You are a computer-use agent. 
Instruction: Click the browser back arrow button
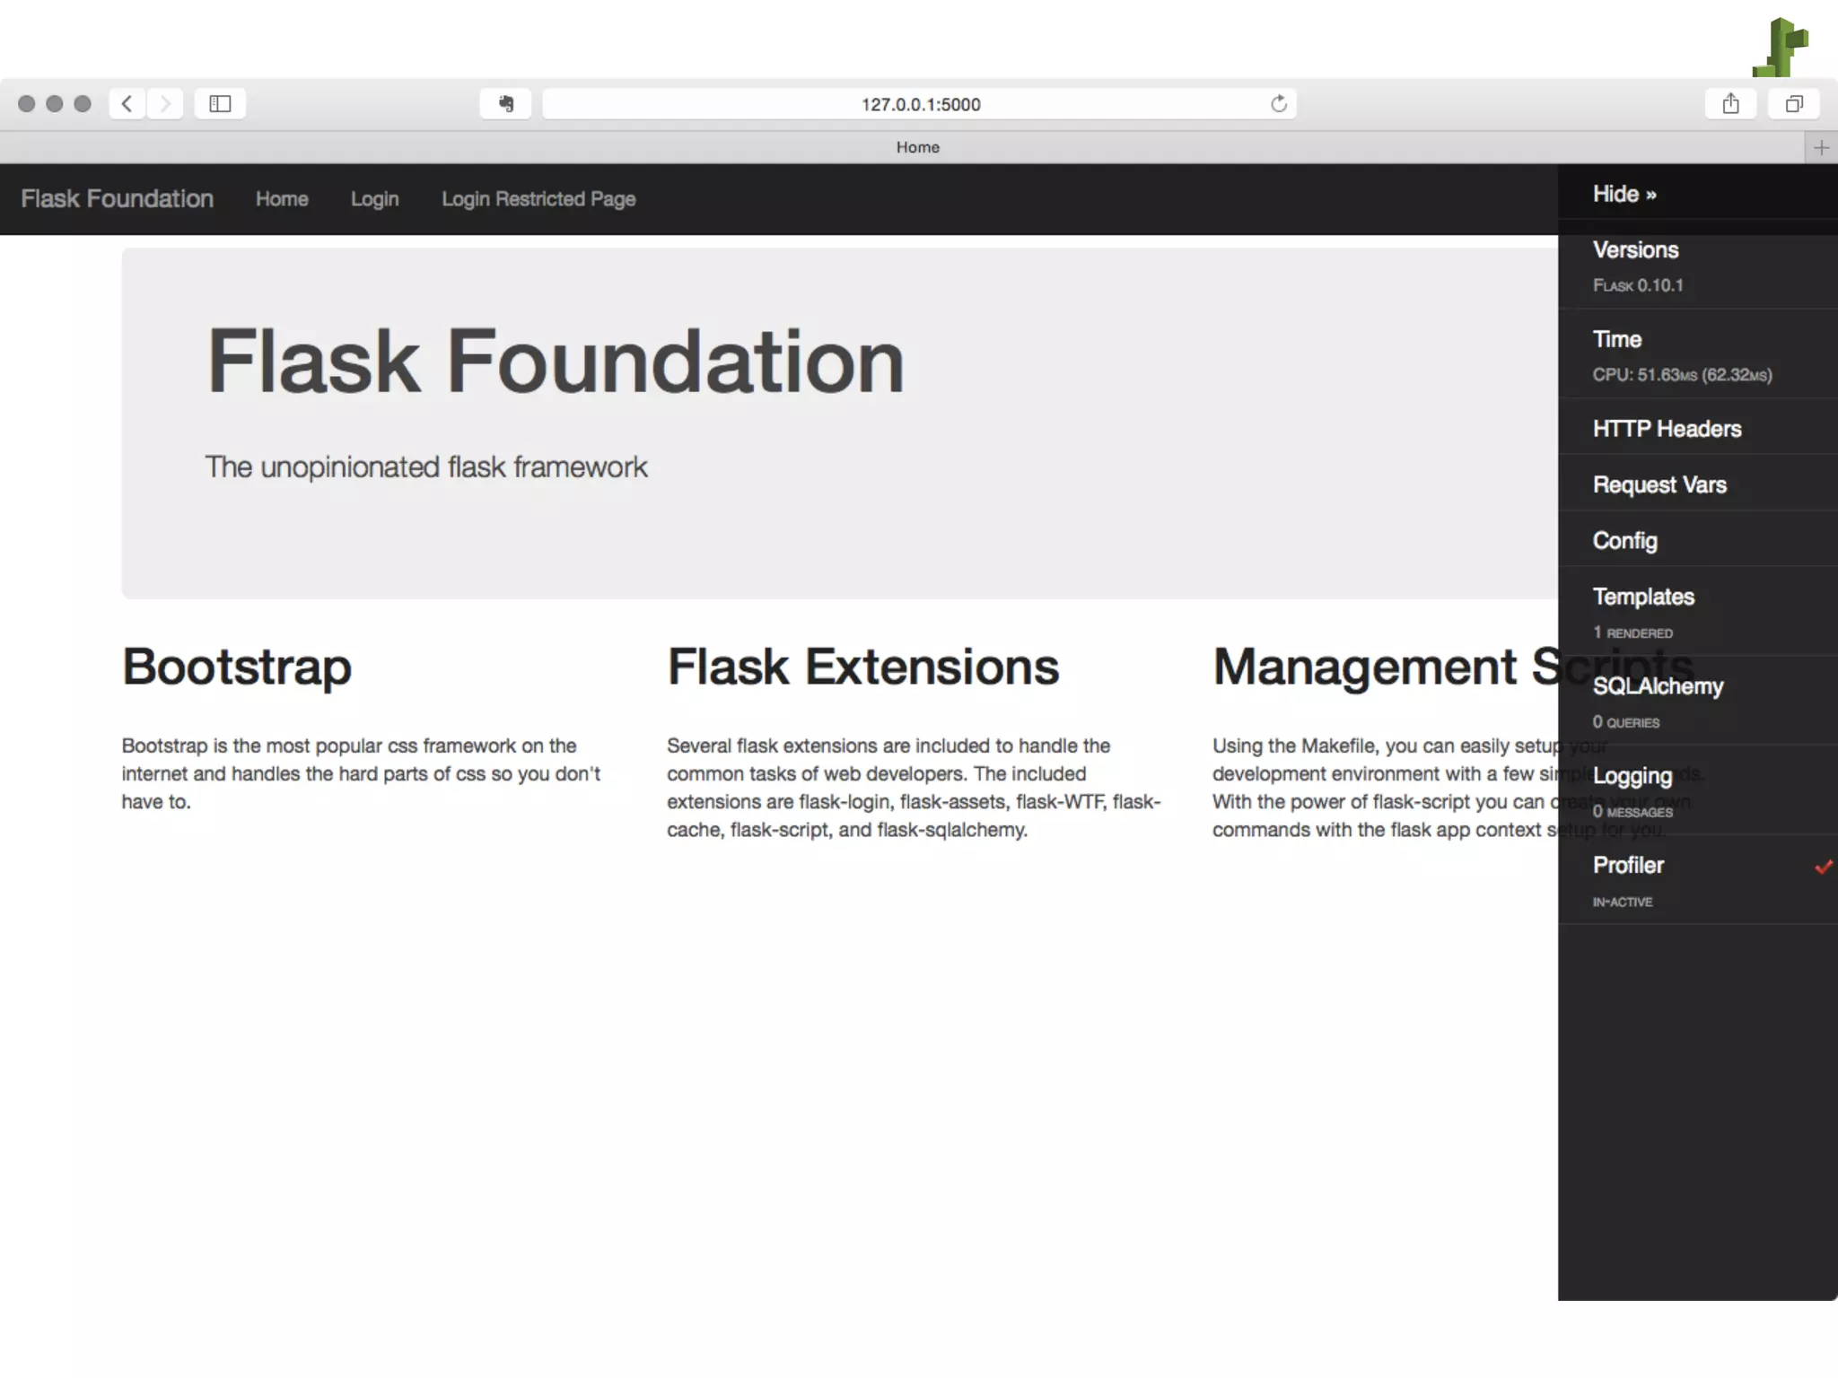pyautogui.click(x=127, y=104)
